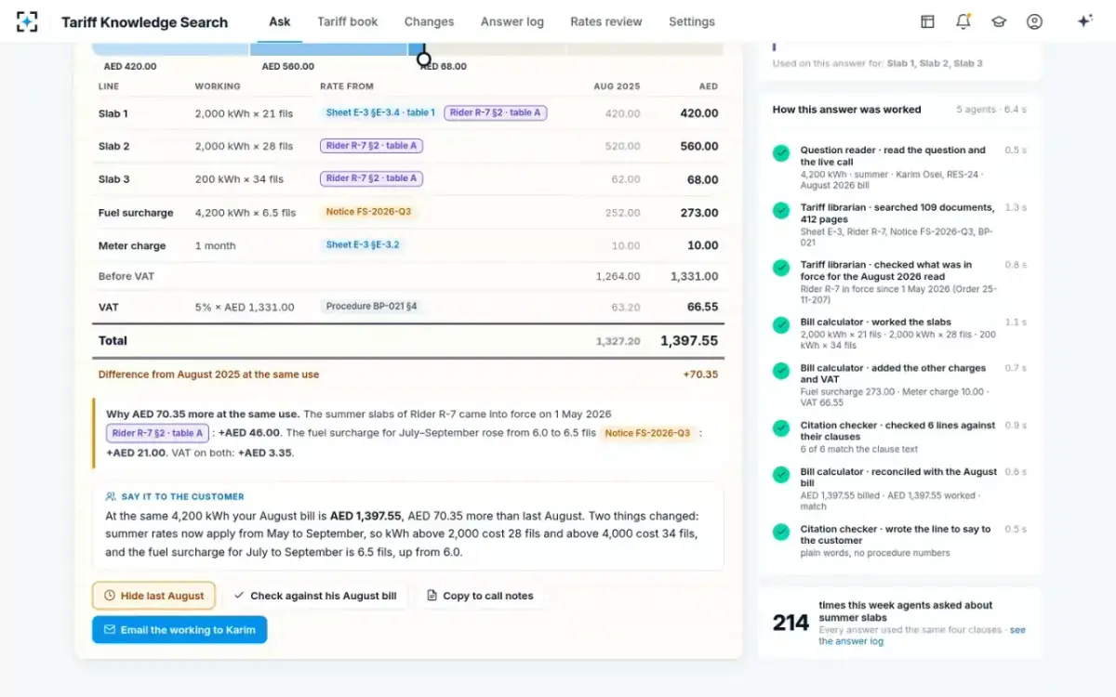Image resolution: width=1116 pixels, height=697 pixels.
Task: Open Rider R-7 citation in Slab 2 row
Action: (x=372, y=146)
